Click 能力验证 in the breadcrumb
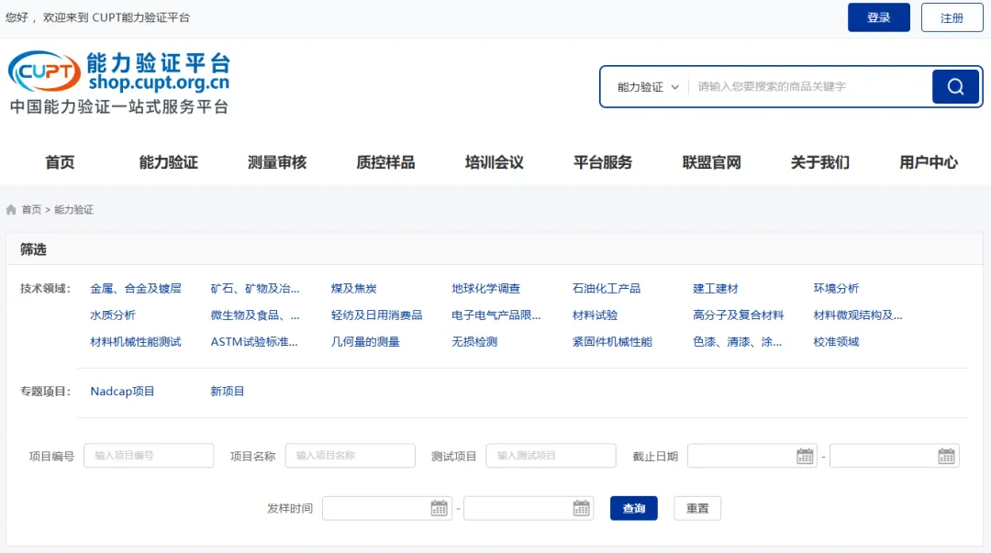The image size is (991, 553). (74, 210)
